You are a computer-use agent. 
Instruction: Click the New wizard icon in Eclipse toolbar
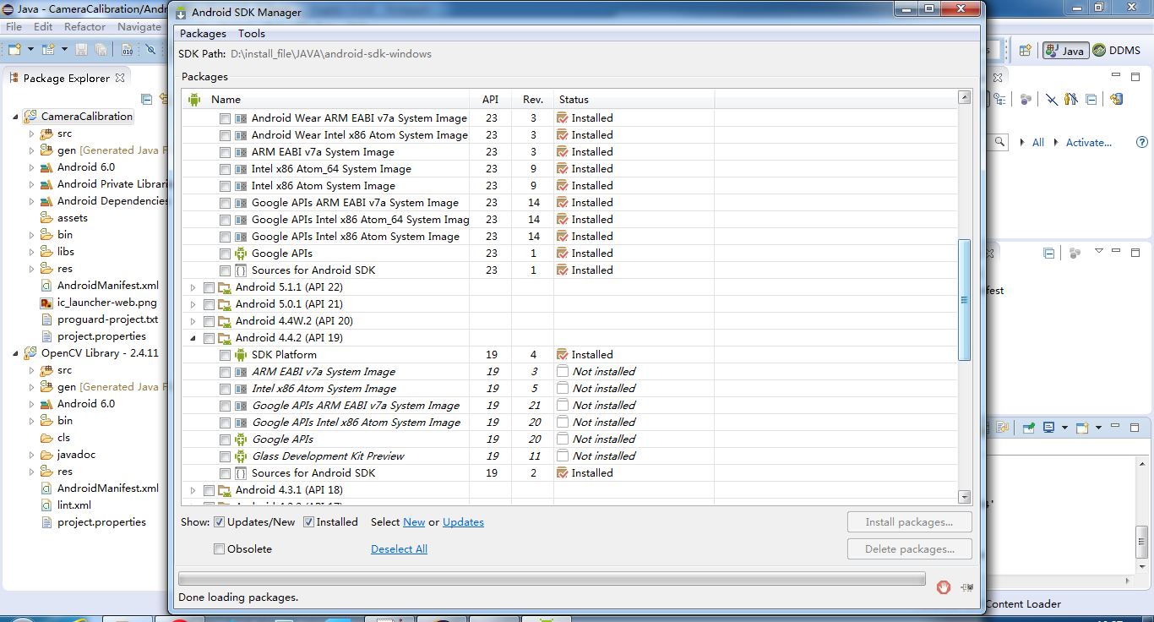(14, 50)
